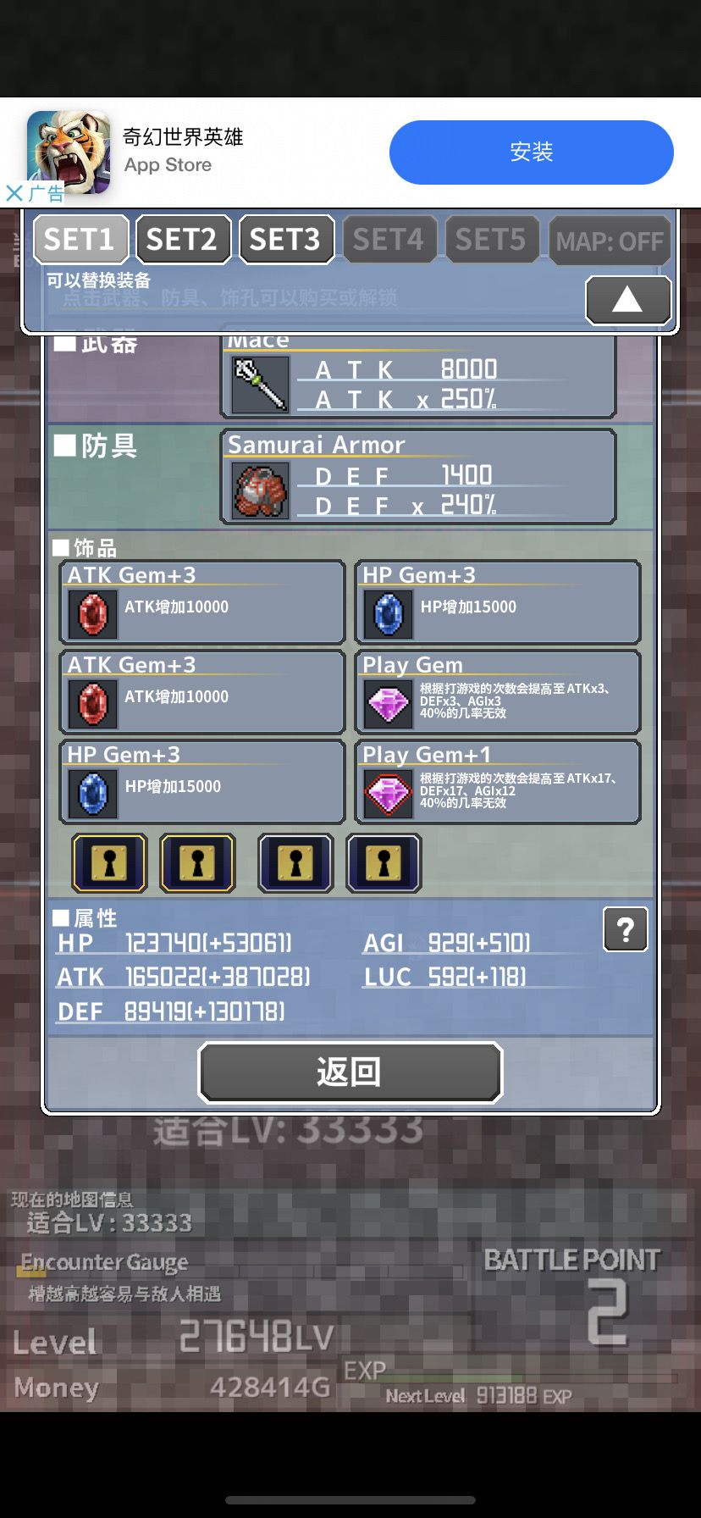
Task: Select the first red ATK Gem+3 icon
Action: coord(92,613)
